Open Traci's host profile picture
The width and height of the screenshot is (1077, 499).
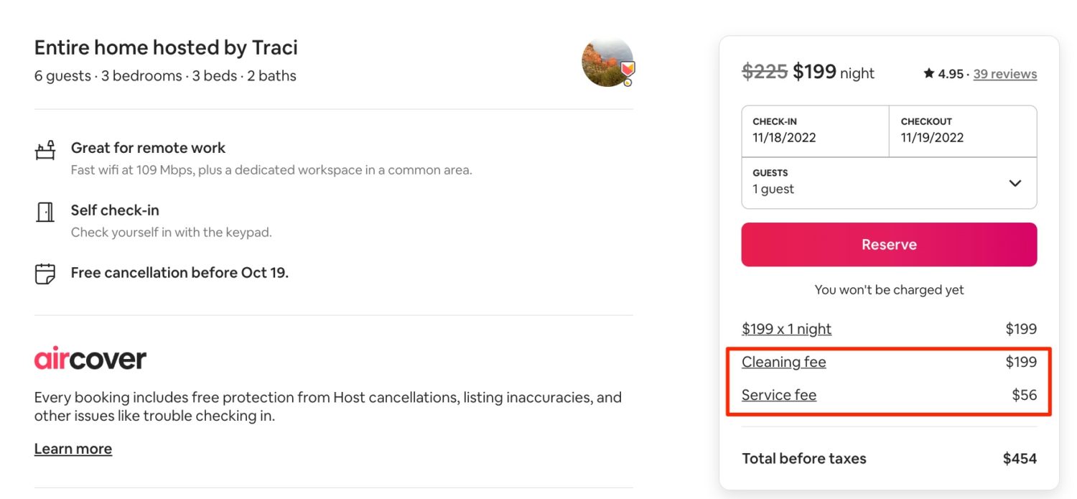[607, 62]
